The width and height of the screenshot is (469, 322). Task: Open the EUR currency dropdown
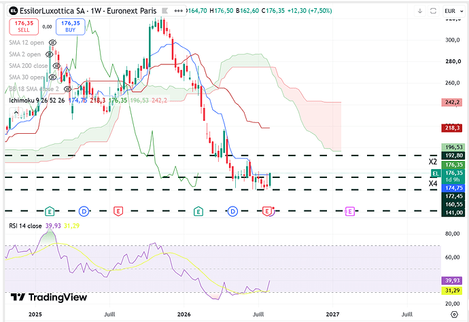[x=454, y=11]
